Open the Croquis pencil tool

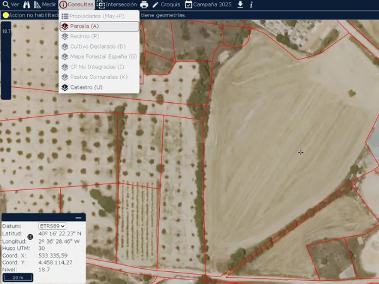click(x=166, y=4)
